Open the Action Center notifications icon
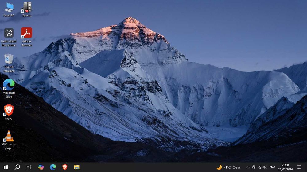Viewport: 307px width, 172px height. point(299,167)
